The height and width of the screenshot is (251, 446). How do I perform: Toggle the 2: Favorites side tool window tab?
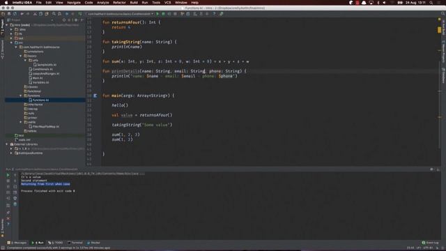click(2, 228)
